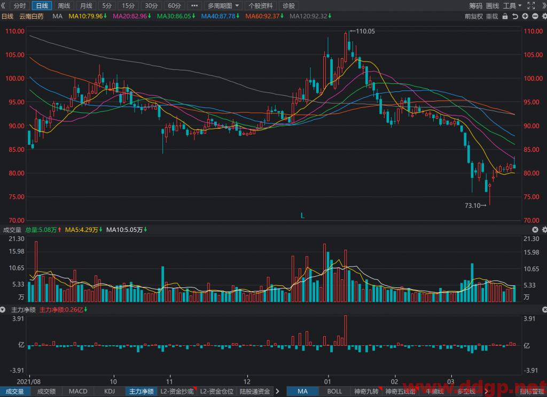Click the cyan L marker on chart
Screen dimensions: 547x397
(302, 215)
